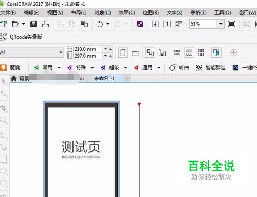Open the zoom level dropdown arrow
The width and height of the screenshot is (257, 197).
pos(221,24)
